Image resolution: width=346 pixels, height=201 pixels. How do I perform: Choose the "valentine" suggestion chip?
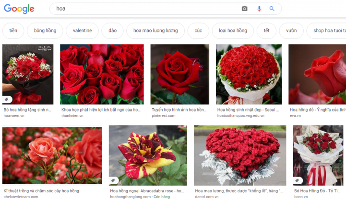82,31
